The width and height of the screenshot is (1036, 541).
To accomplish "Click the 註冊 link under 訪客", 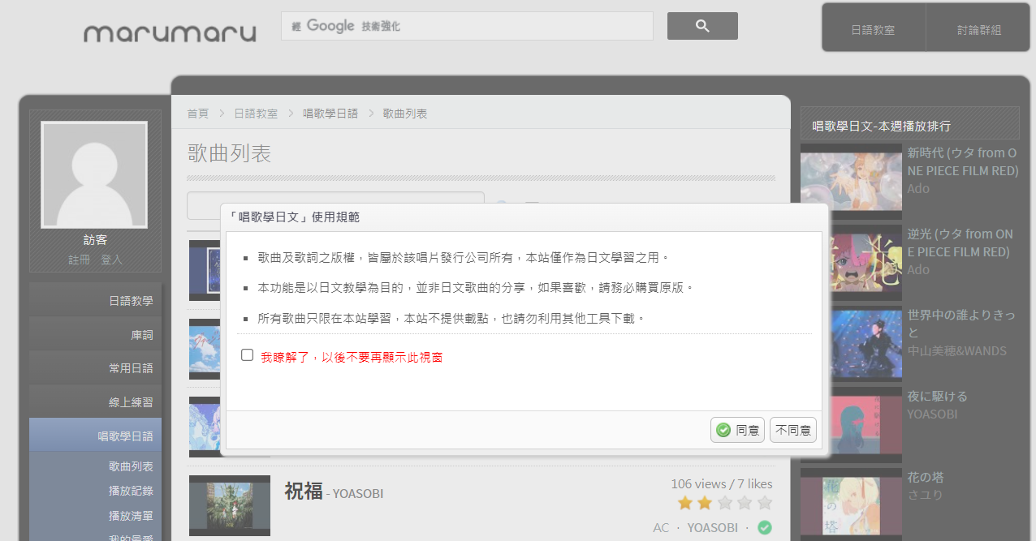I will point(80,260).
